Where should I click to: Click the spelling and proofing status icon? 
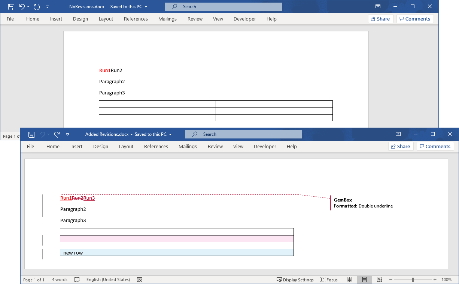click(x=77, y=280)
